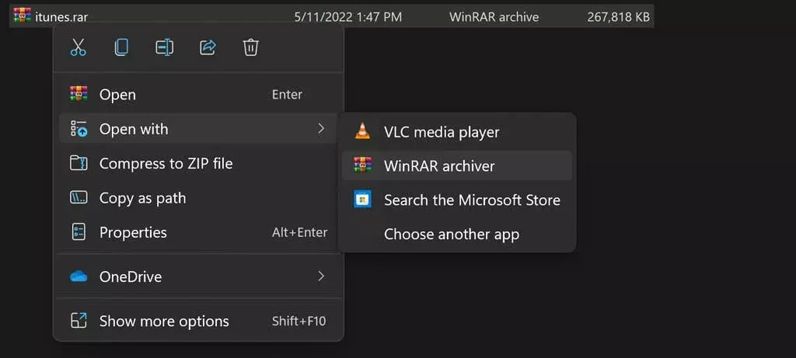Image resolution: width=796 pixels, height=358 pixels.
Task: Click the Cut scissors icon
Action: pyautogui.click(x=79, y=47)
